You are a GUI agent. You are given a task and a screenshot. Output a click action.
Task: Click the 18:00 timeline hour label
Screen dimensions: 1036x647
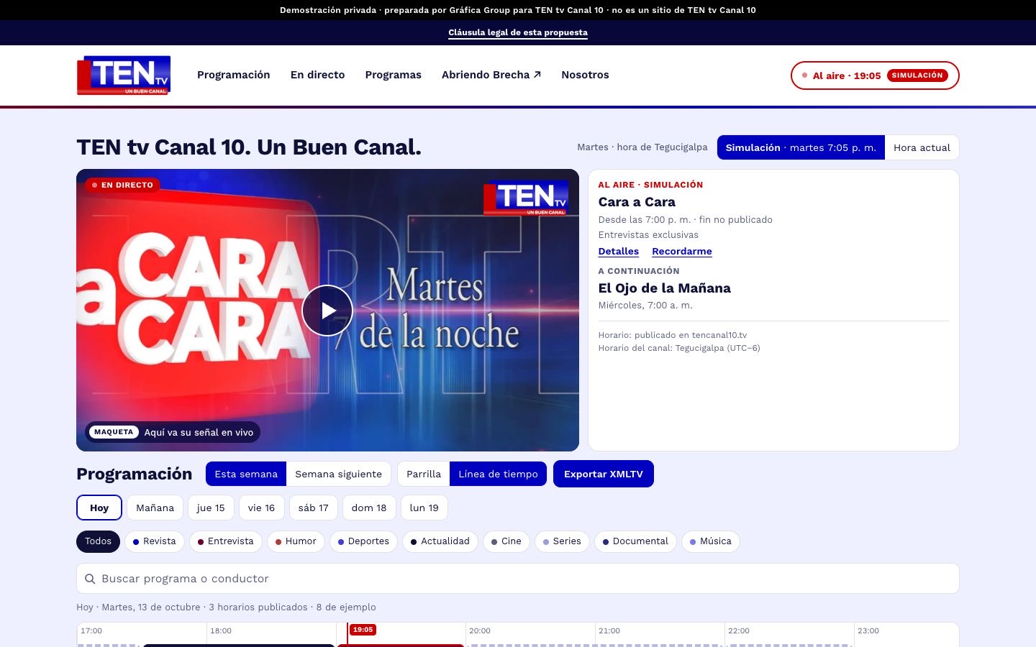221,631
